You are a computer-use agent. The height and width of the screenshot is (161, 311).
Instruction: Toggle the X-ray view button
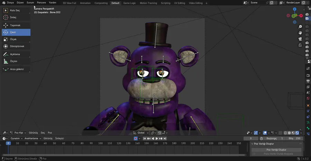click(x=280, y=133)
